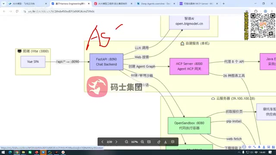The image size is (276, 155).
Task: Open the Windows notification center icon
Action: coord(270,152)
